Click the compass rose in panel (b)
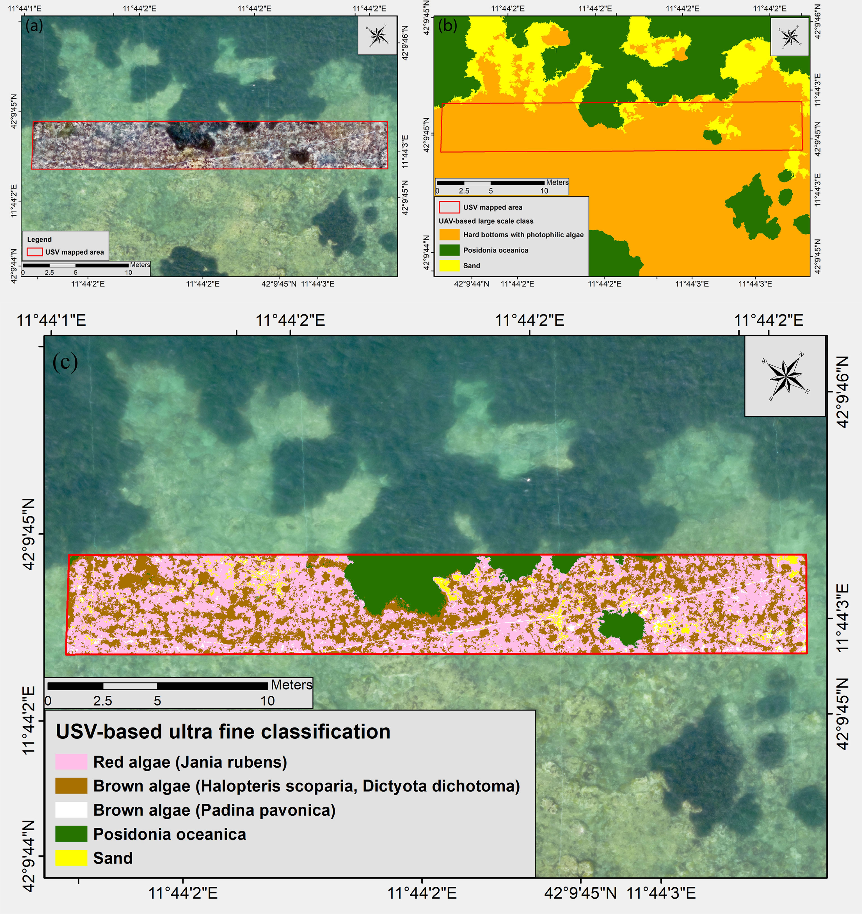862x914 pixels. [x=789, y=37]
